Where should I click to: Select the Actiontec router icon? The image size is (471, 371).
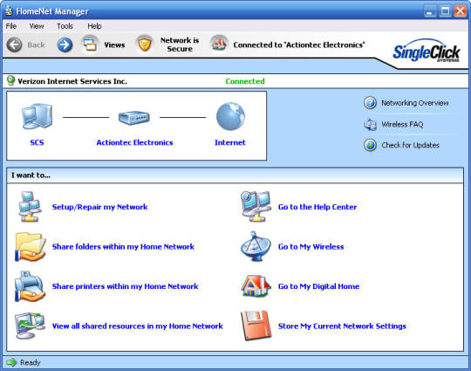pyautogui.click(x=134, y=118)
